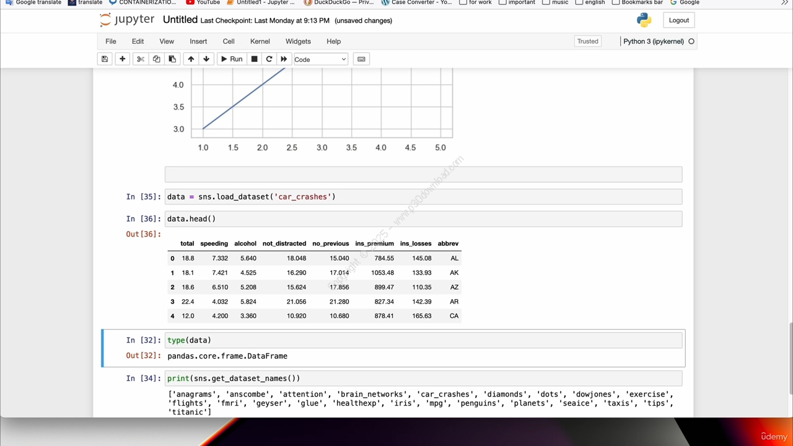Open the 'important' bookmarks folder
The width and height of the screenshot is (793, 446).
(517, 2)
